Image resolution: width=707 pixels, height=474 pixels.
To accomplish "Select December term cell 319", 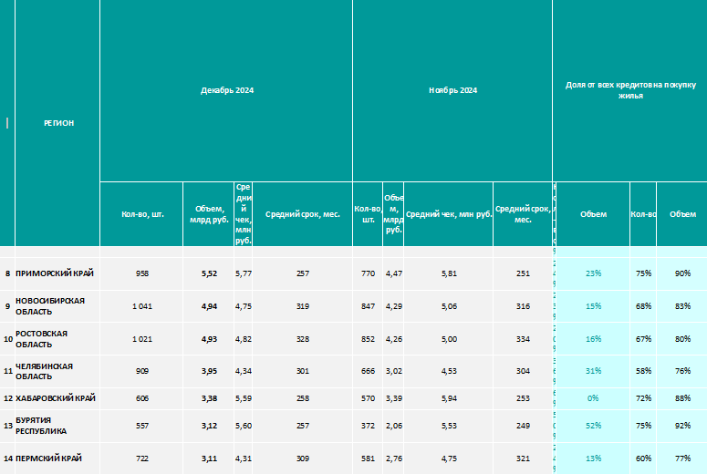I will click(302, 306).
